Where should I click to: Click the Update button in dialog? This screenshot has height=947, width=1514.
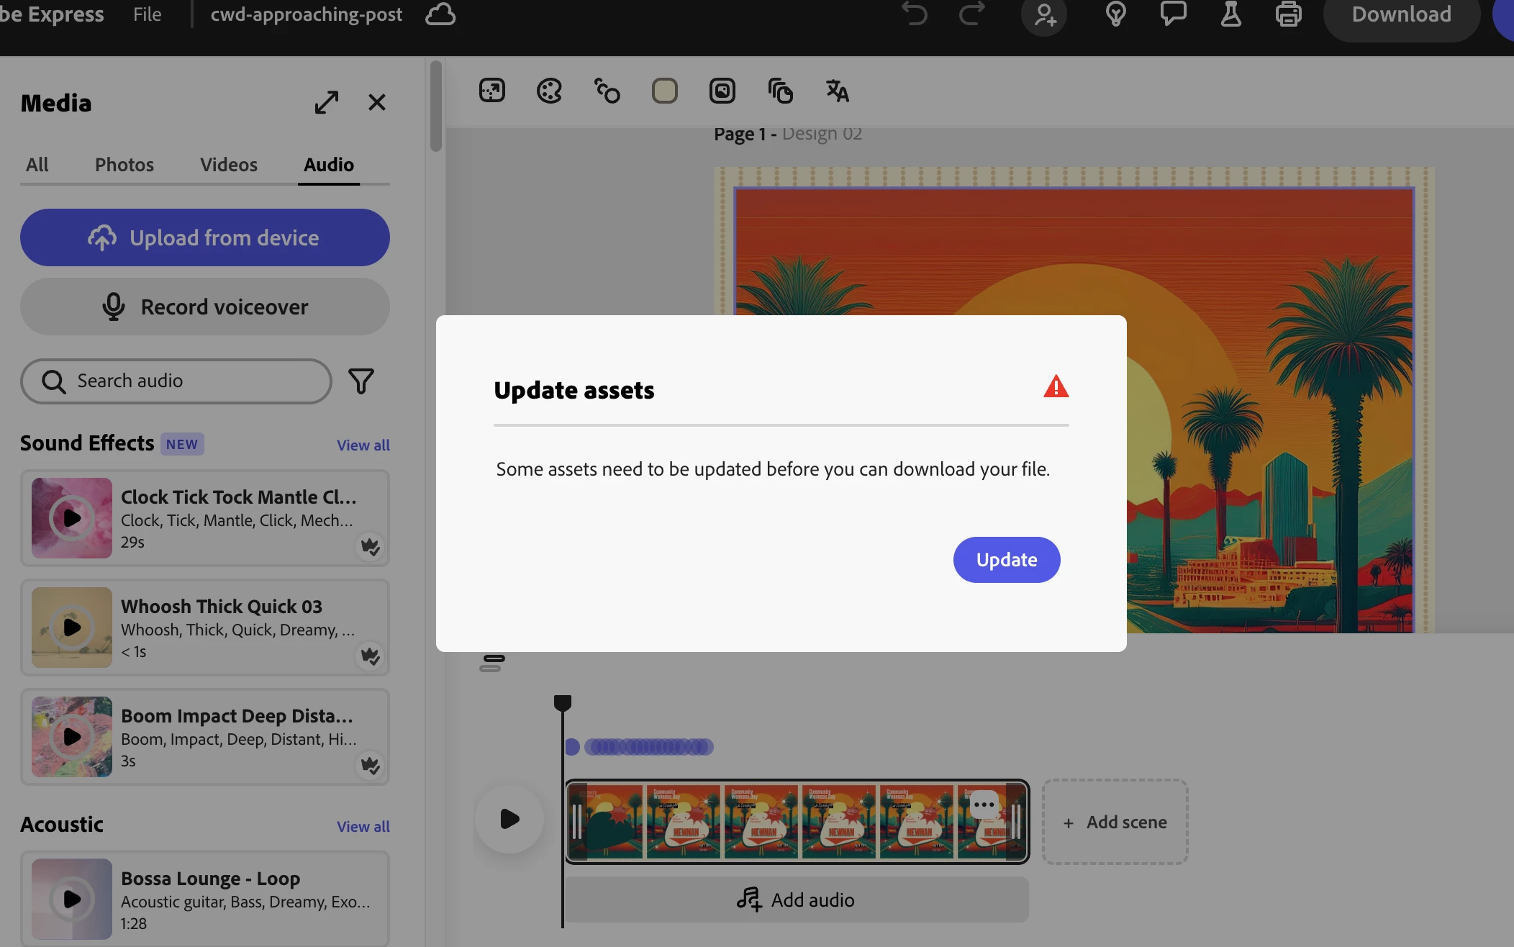pyautogui.click(x=1006, y=560)
